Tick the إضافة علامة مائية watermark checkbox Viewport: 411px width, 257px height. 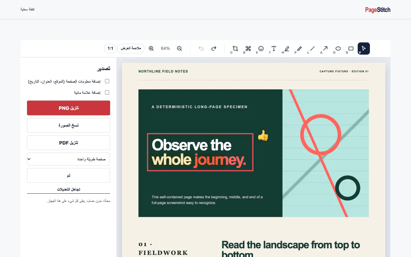[107, 93]
